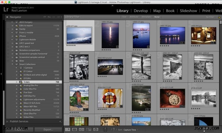This screenshot has width=222, height=133.
Task: Click badge icon on c000-171.jpg thumbnail
Action: pyautogui.click(x=148, y=47)
